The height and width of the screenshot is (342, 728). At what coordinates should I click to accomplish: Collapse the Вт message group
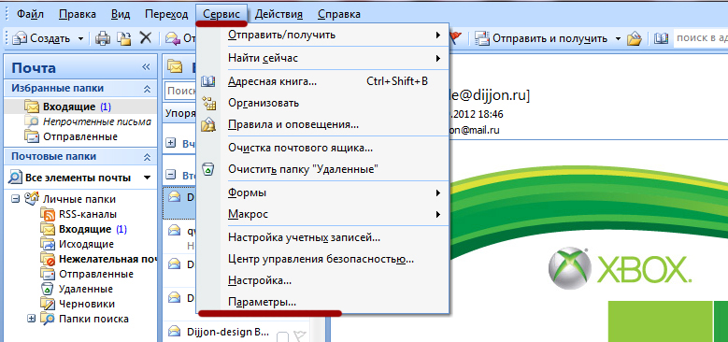[x=170, y=176]
